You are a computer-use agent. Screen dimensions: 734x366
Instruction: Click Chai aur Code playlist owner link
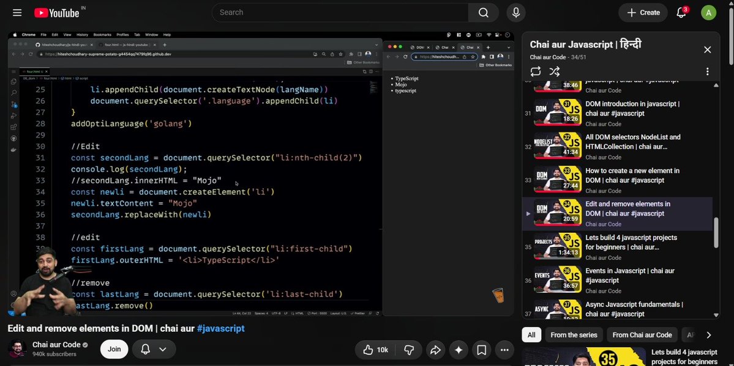(x=548, y=57)
